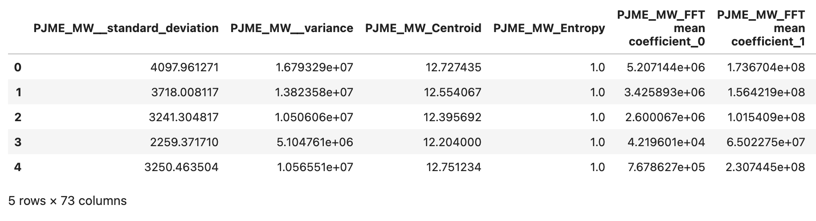Click the variance value 1.382358e+07
816x221 pixels.
(314, 92)
